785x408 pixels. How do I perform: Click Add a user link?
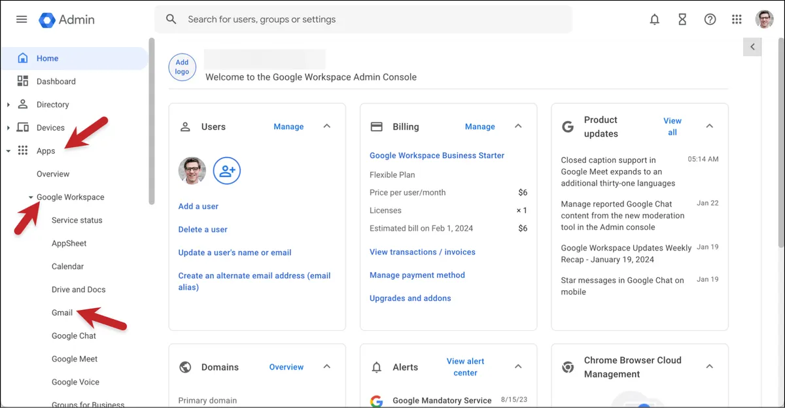click(198, 207)
